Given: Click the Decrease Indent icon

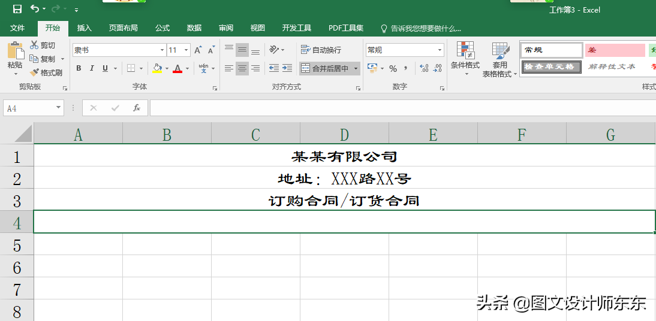Looking at the screenshot, I should tap(273, 68).
